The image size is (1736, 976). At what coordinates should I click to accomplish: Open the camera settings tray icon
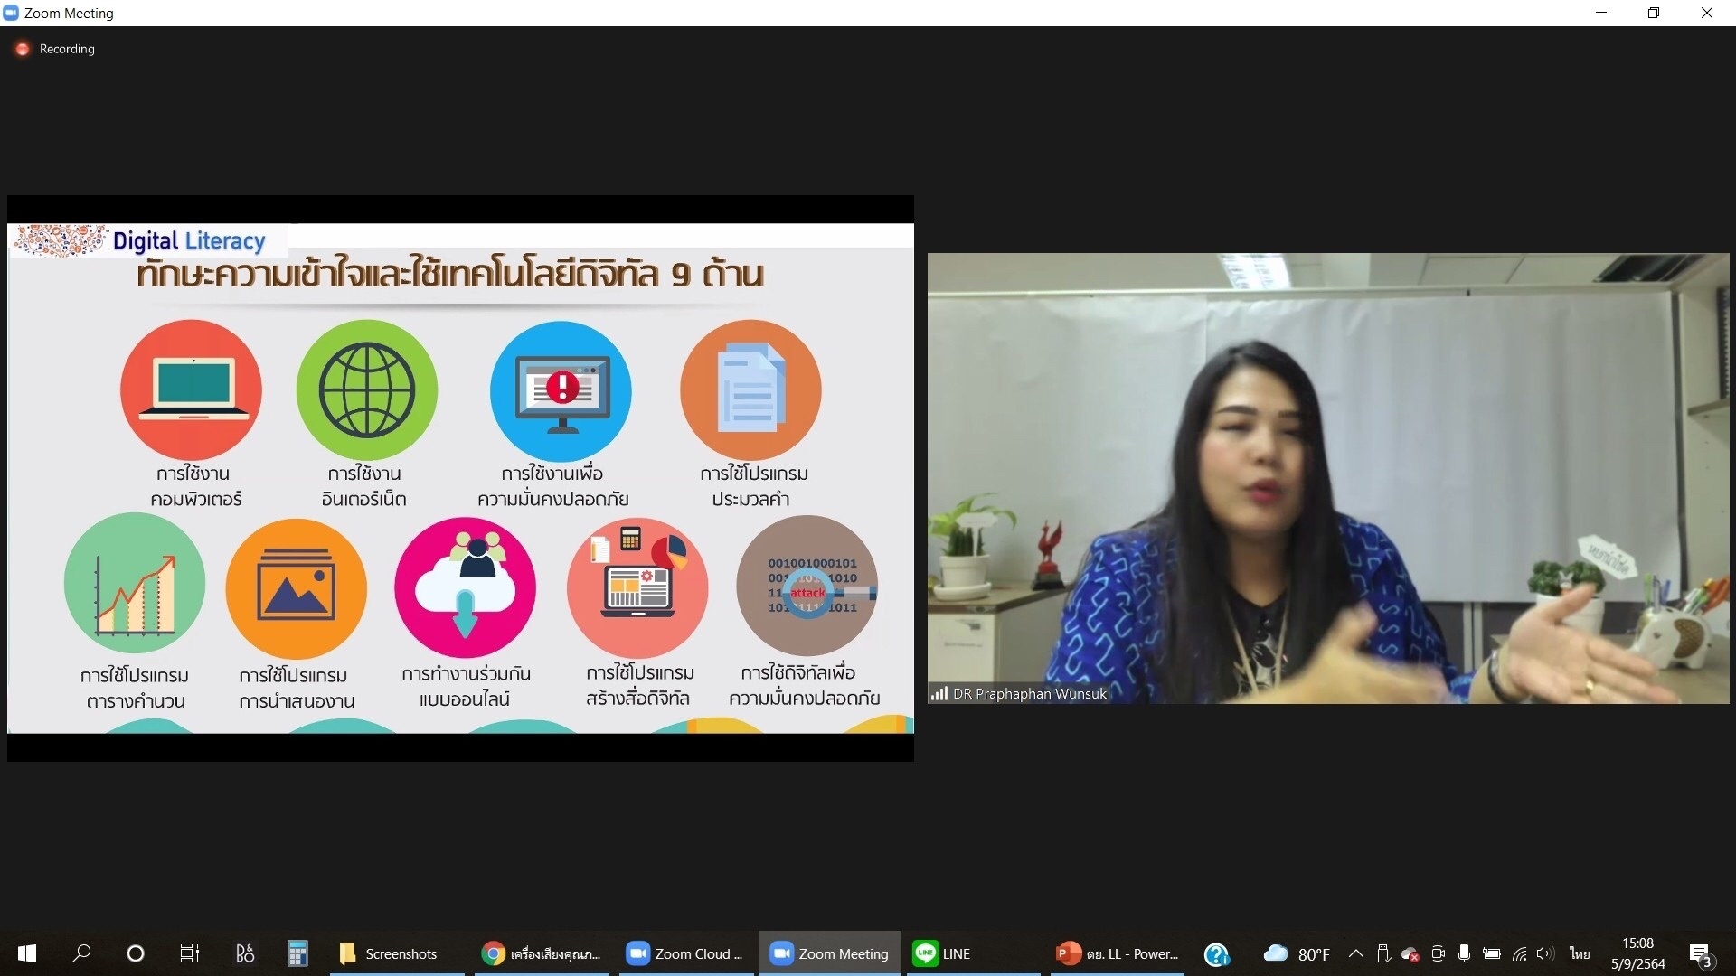coord(1438,953)
